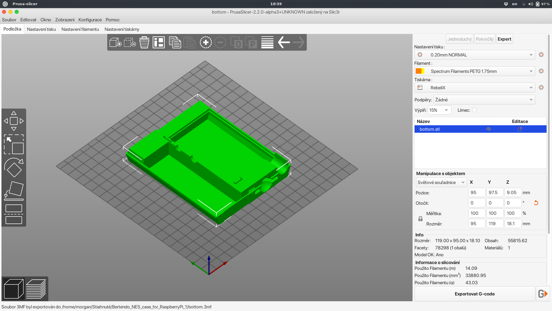The width and height of the screenshot is (552, 311).
Task: Open the Konfigurace menu
Action: pos(90,20)
